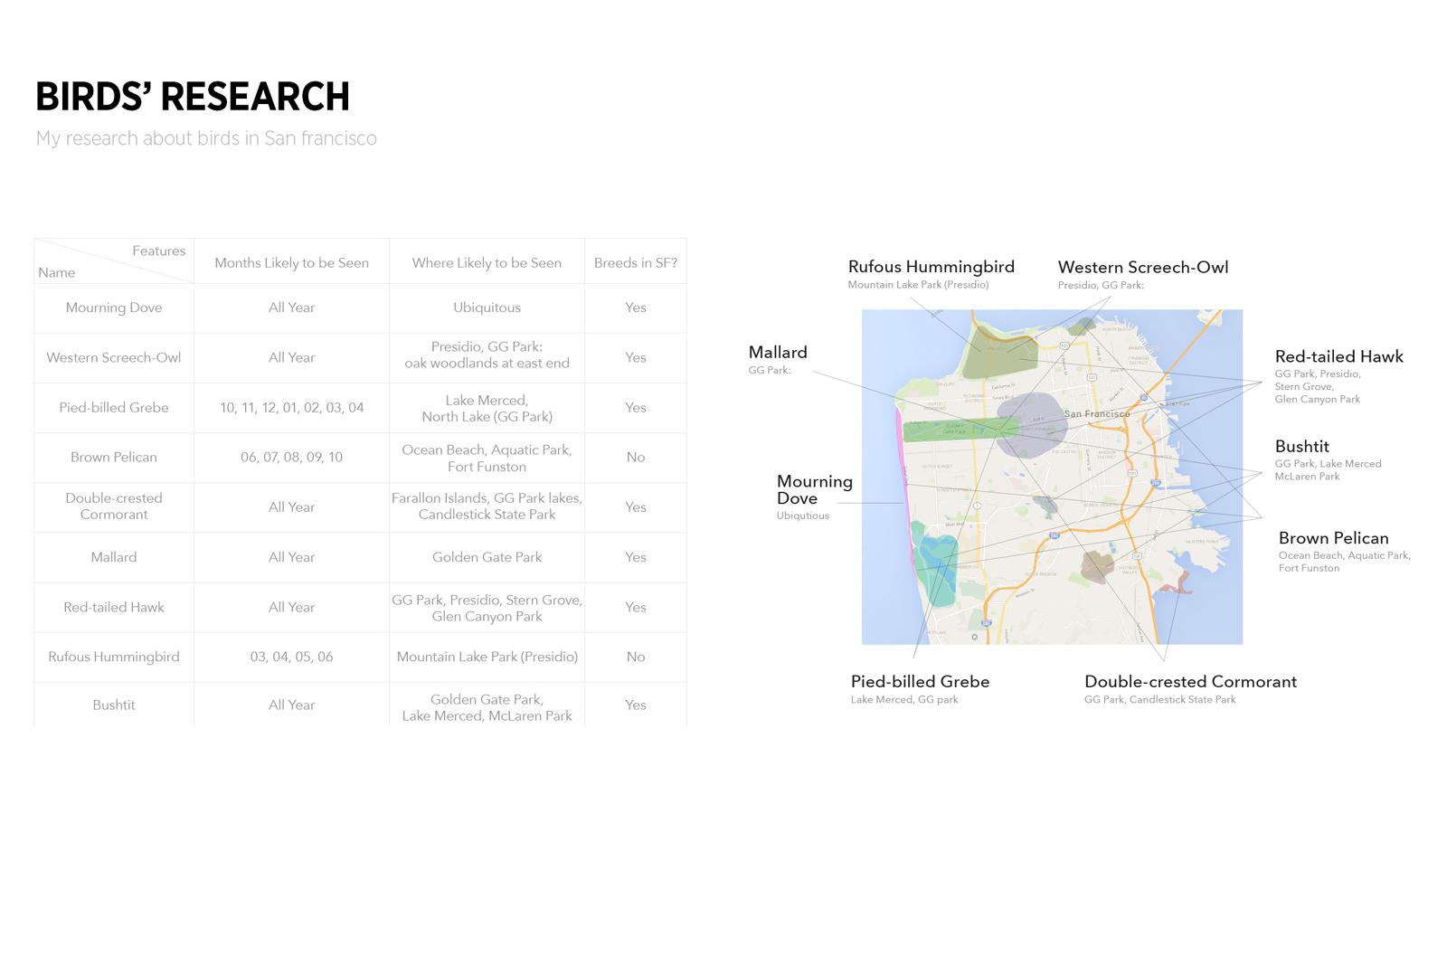Screen dimensions: 1447x965
Task: Select the 'Breeds in SF?' column header
Action: (x=635, y=263)
